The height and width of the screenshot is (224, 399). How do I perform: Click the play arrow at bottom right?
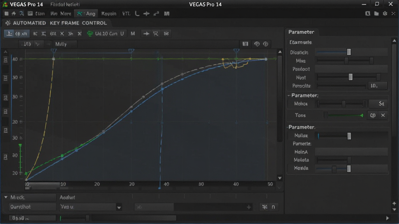[x=387, y=218]
